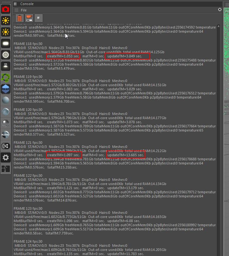The image size is (229, 256).
Task: Click totalTM:6.708sec. text
Action: (61, 102)
